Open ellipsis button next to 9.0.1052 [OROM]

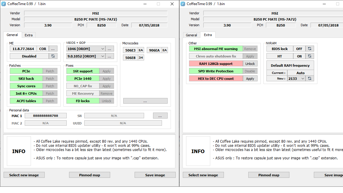[x=110, y=56]
